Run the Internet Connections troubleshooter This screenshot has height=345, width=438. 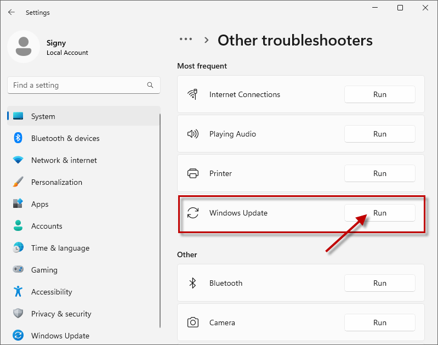click(380, 94)
